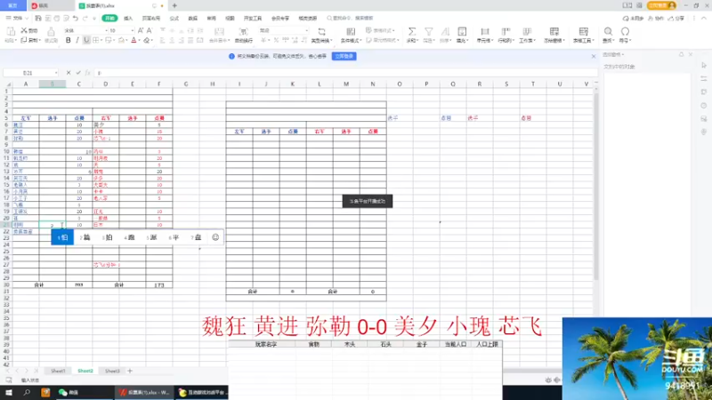This screenshot has height=400, width=712.
Task: Click the blue login button in notification bar
Action: click(x=344, y=56)
